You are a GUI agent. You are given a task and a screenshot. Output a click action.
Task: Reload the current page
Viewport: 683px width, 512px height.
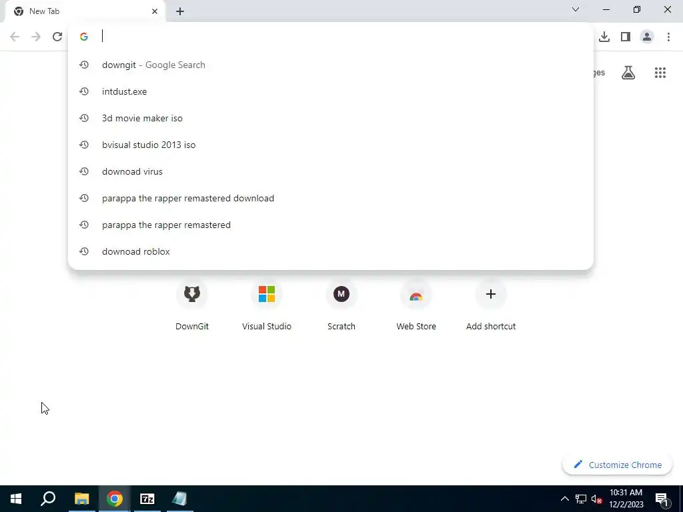pos(57,37)
